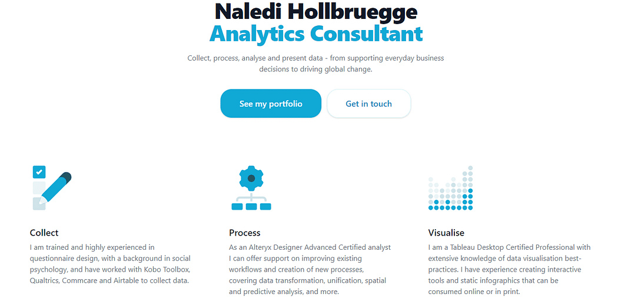Click the gear in the Process icon
618x301 pixels.
tap(251, 178)
